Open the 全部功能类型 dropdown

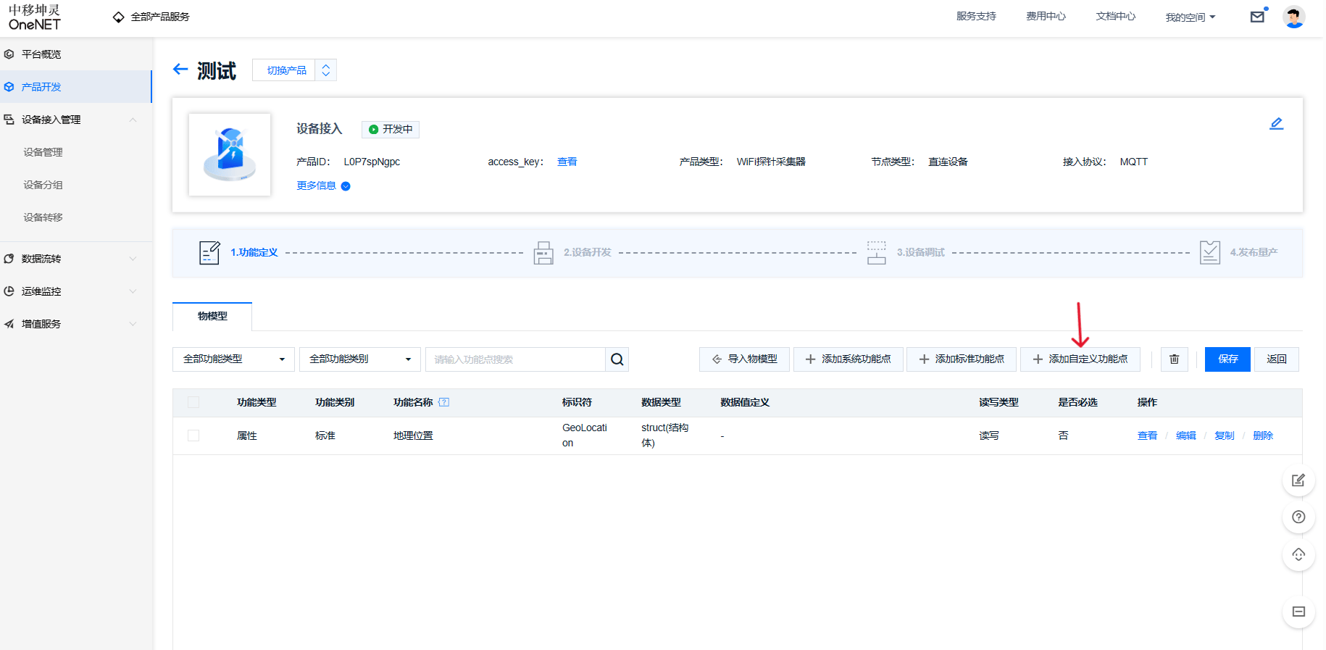[233, 359]
